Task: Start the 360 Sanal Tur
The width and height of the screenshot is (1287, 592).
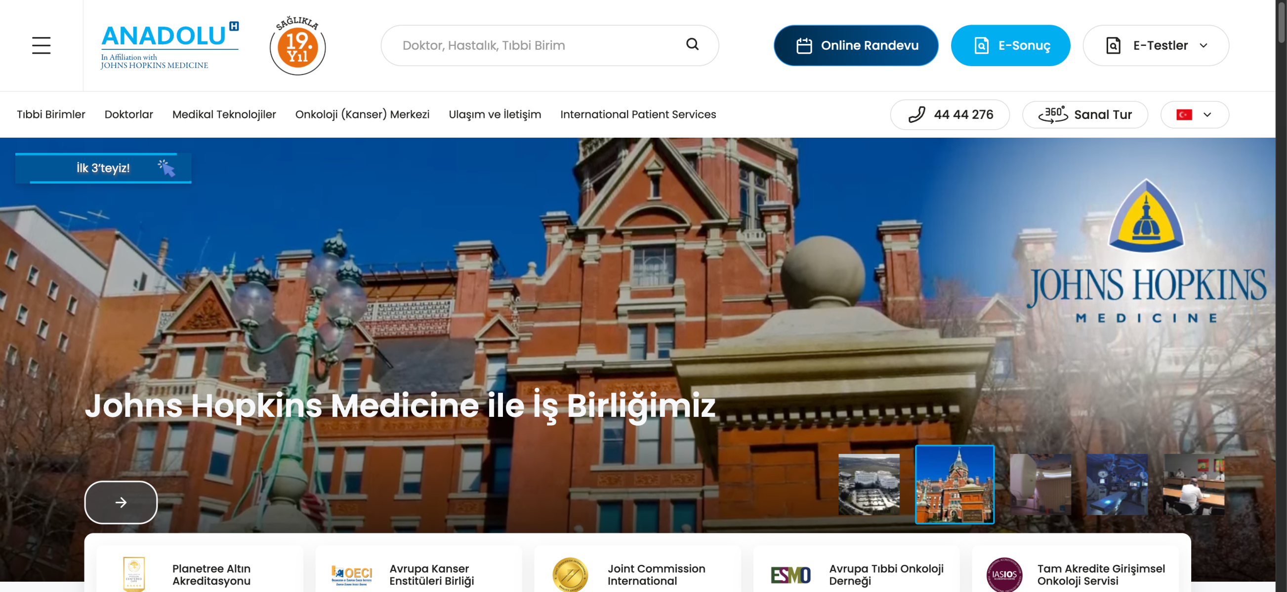Action: pos(1084,115)
